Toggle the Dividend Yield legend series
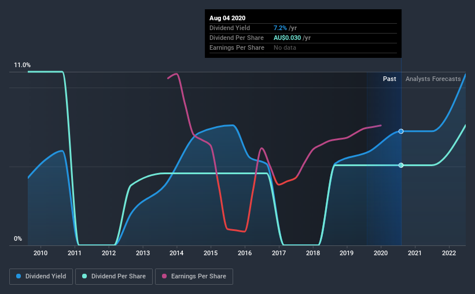 [x=41, y=277]
